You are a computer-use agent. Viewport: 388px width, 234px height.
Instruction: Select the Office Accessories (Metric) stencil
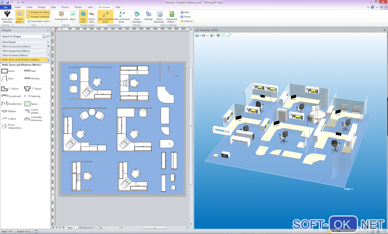click(x=24, y=46)
